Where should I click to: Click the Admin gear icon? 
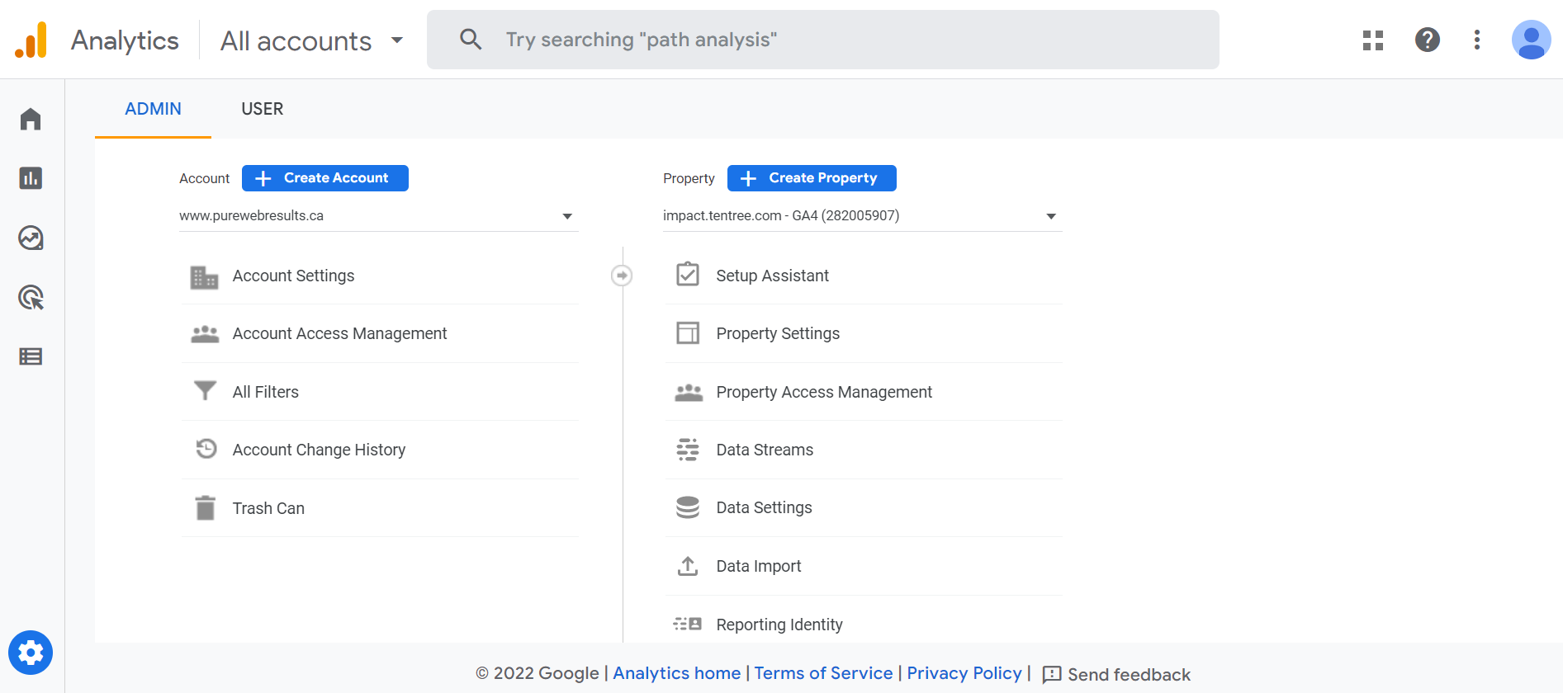[31, 653]
